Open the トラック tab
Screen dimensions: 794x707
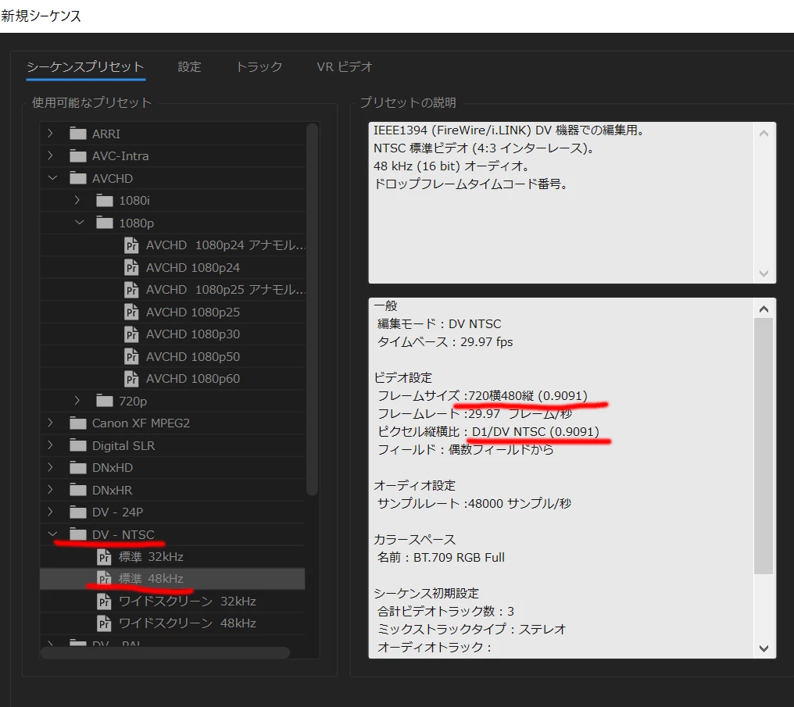(x=259, y=67)
